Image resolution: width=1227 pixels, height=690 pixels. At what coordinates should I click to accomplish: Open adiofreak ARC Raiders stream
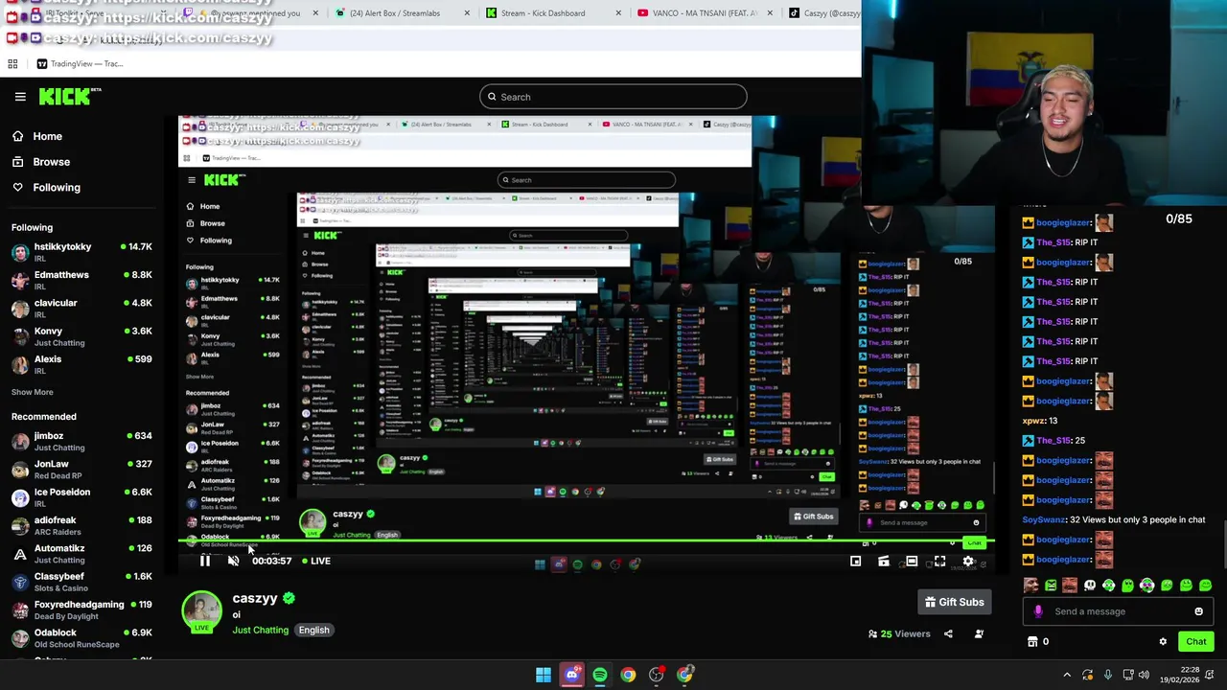pyautogui.click(x=81, y=525)
